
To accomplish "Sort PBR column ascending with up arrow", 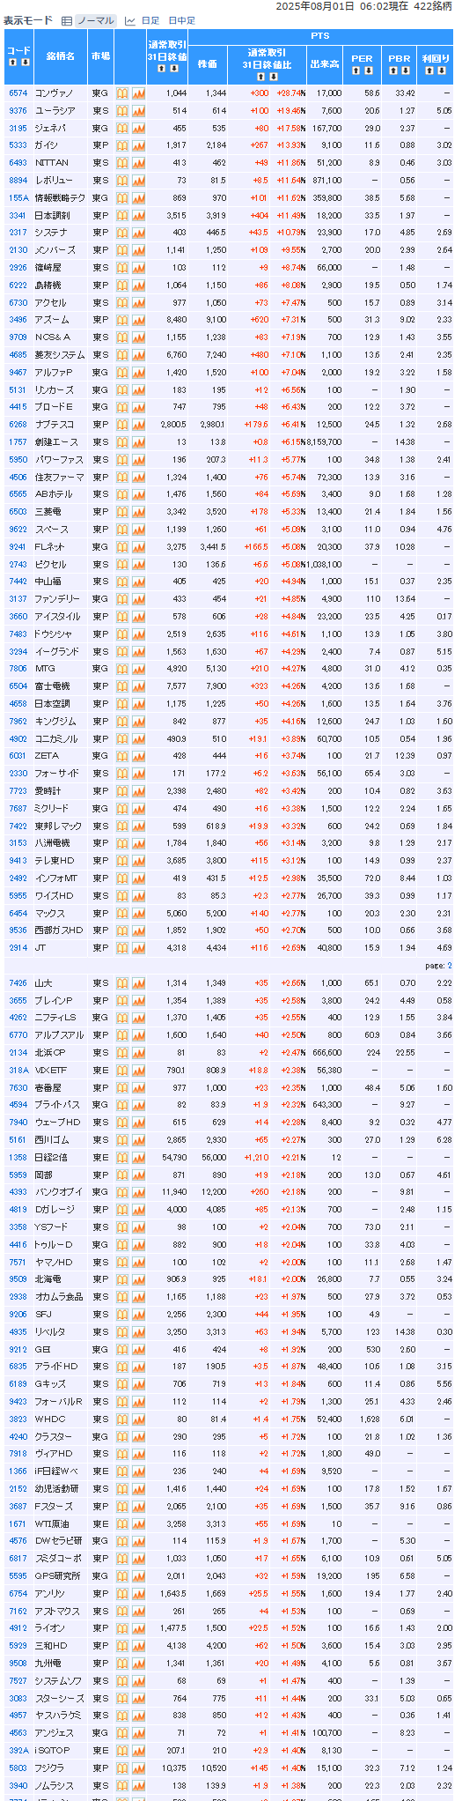I will (x=393, y=70).
